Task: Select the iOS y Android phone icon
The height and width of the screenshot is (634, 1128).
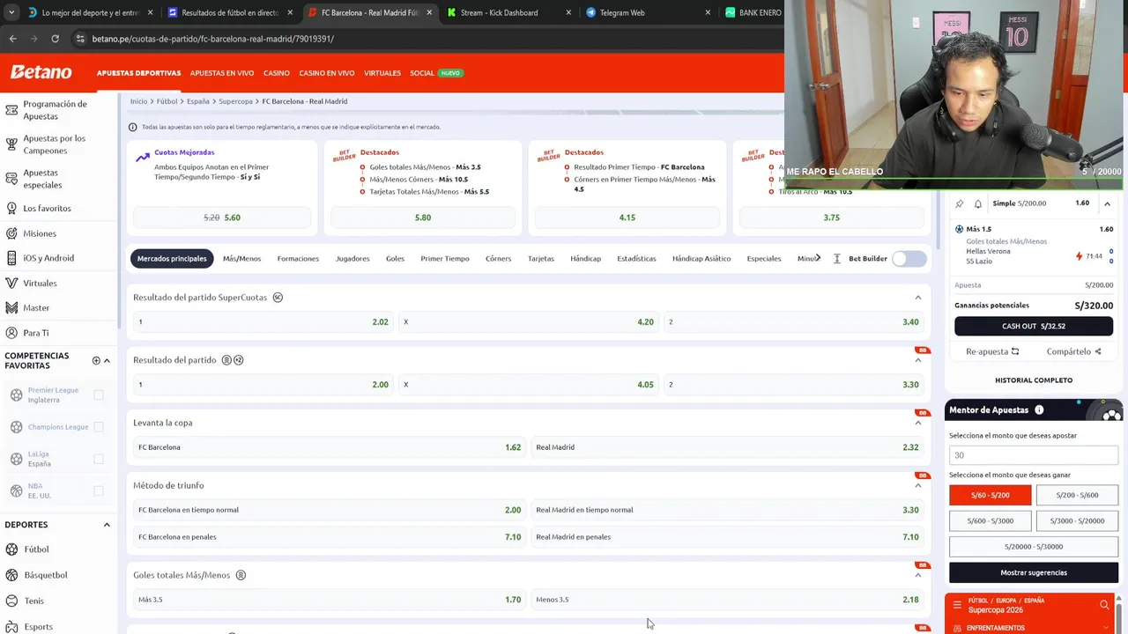Action: click(x=11, y=258)
